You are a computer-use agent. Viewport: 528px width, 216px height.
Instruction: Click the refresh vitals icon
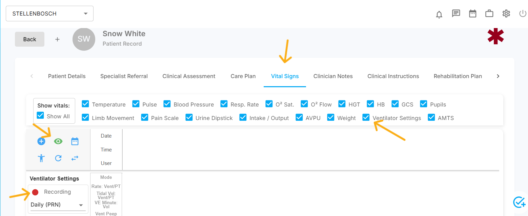tap(58, 158)
